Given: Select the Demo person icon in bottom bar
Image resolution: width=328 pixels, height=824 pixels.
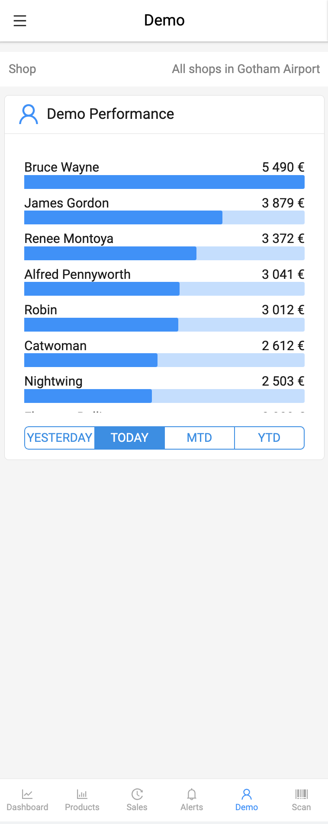Looking at the screenshot, I should point(247,794).
